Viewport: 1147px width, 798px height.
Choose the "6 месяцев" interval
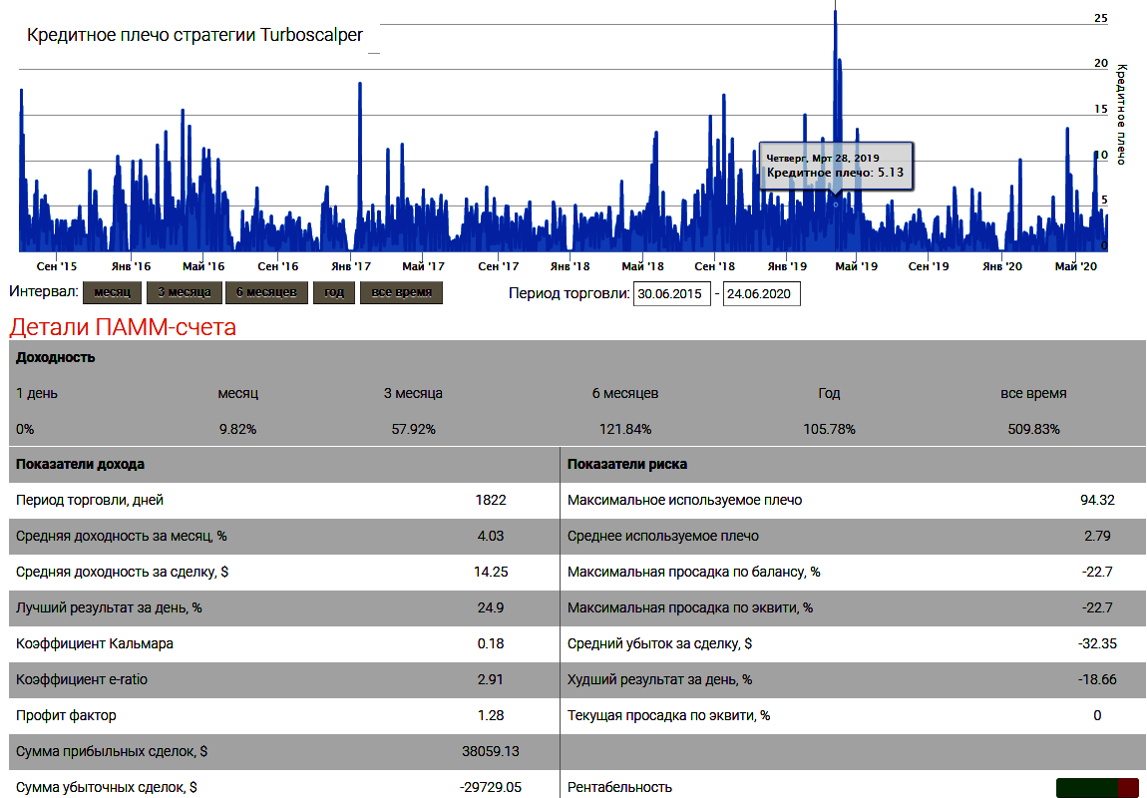pyautogui.click(x=266, y=292)
